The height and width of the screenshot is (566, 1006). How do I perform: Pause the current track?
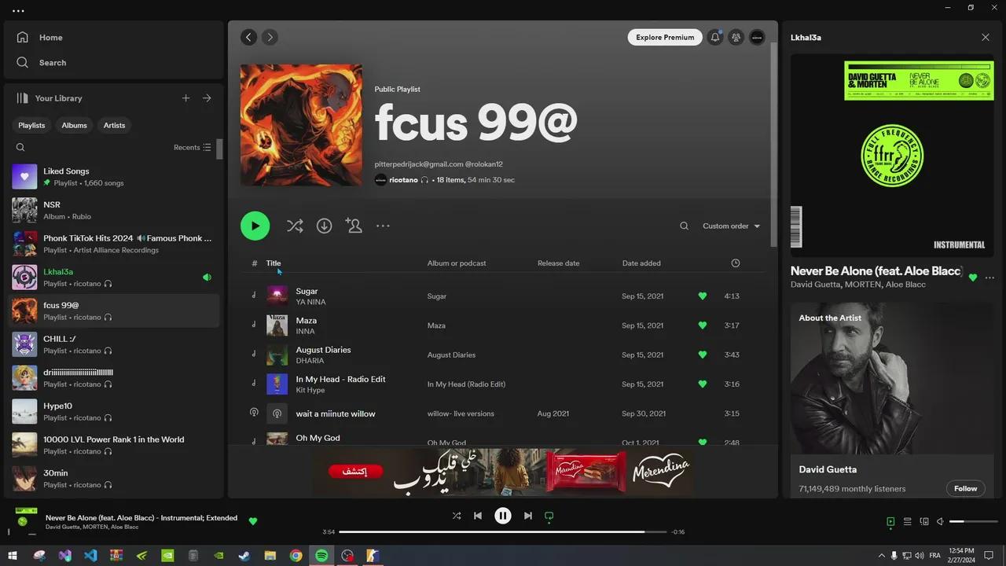(503, 516)
